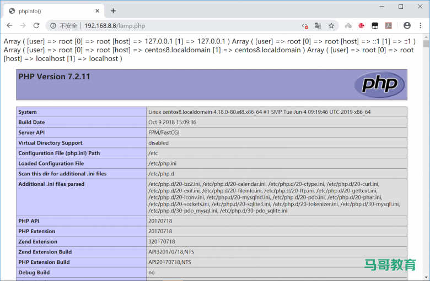430x281 pixels.
Task: Close the phpinfo() tab
Action: pos(98,11)
